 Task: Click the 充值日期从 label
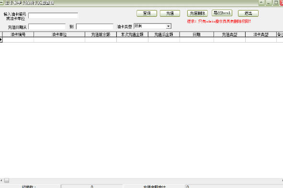17,27
